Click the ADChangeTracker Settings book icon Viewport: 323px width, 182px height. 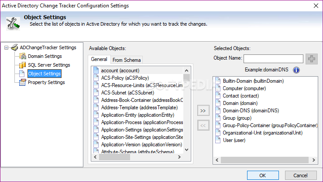[x=14, y=47]
